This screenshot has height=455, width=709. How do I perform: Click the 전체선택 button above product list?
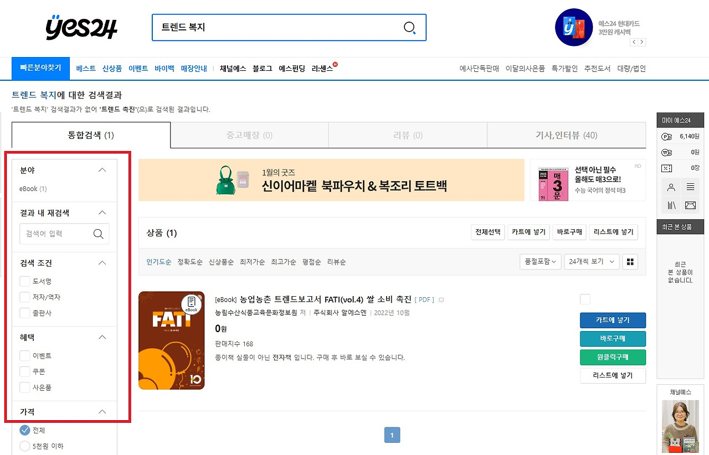click(x=487, y=232)
